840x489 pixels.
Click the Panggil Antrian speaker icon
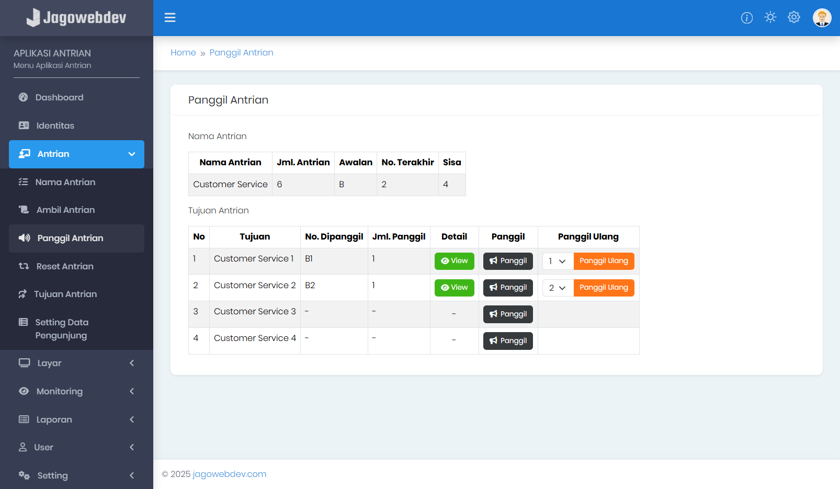pyautogui.click(x=25, y=238)
